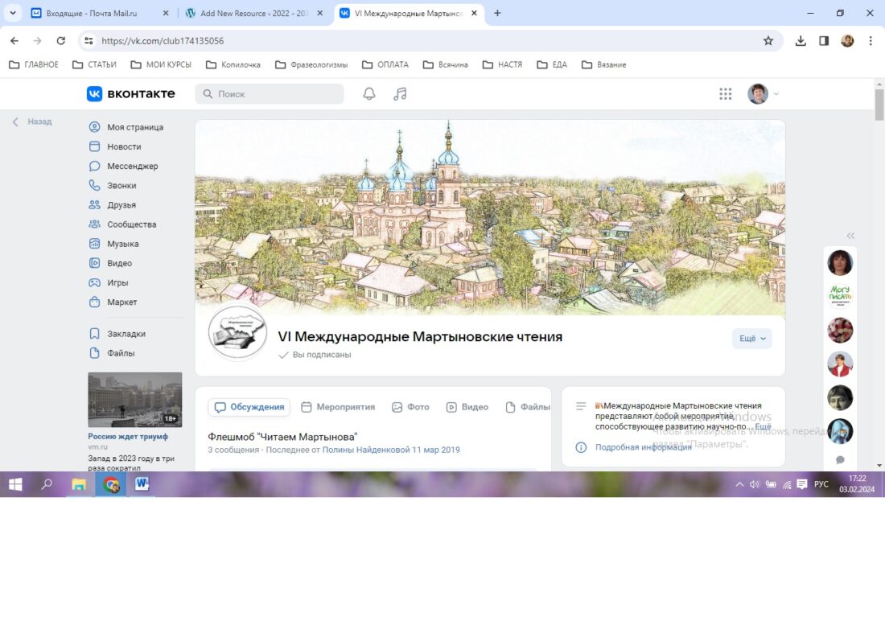Click the VK search field

(270, 94)
